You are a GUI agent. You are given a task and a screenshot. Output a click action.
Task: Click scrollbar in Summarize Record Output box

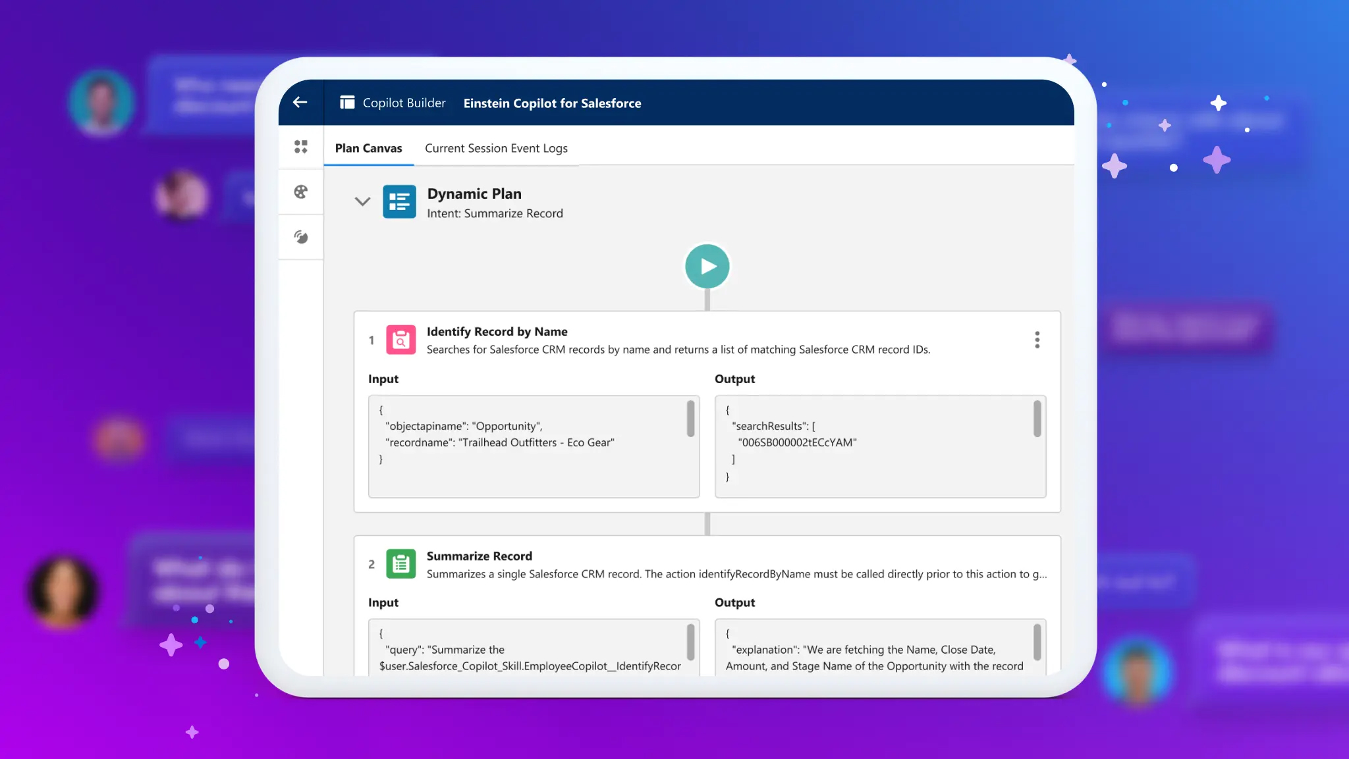[1037, 642]
